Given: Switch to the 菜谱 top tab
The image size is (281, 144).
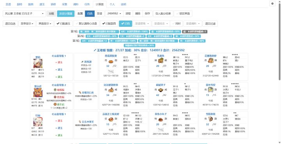Looking at the screenshot, I should (x=8, y=4).
